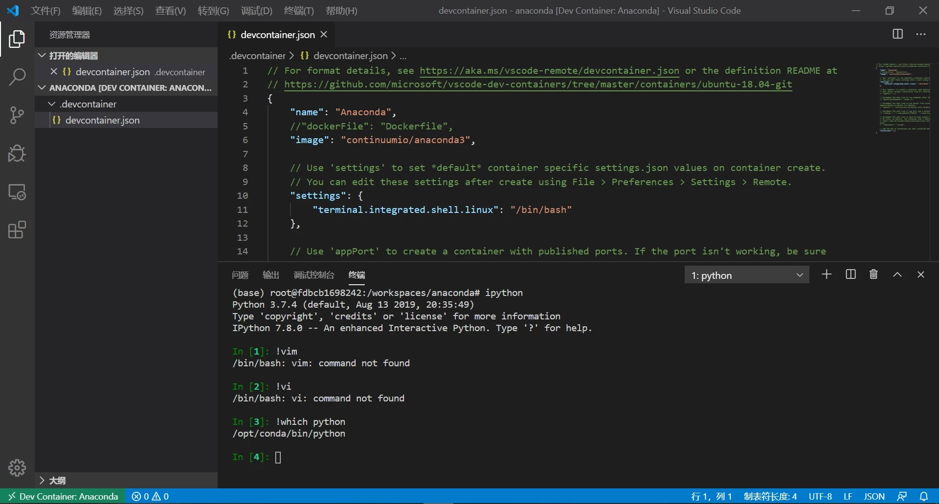Click line number 11 in the gutter
939x504 pixels.
point(243,210)
